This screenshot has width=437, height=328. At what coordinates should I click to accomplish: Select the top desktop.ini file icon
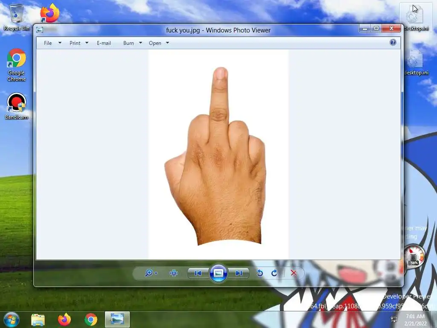[x=416, y=17]
